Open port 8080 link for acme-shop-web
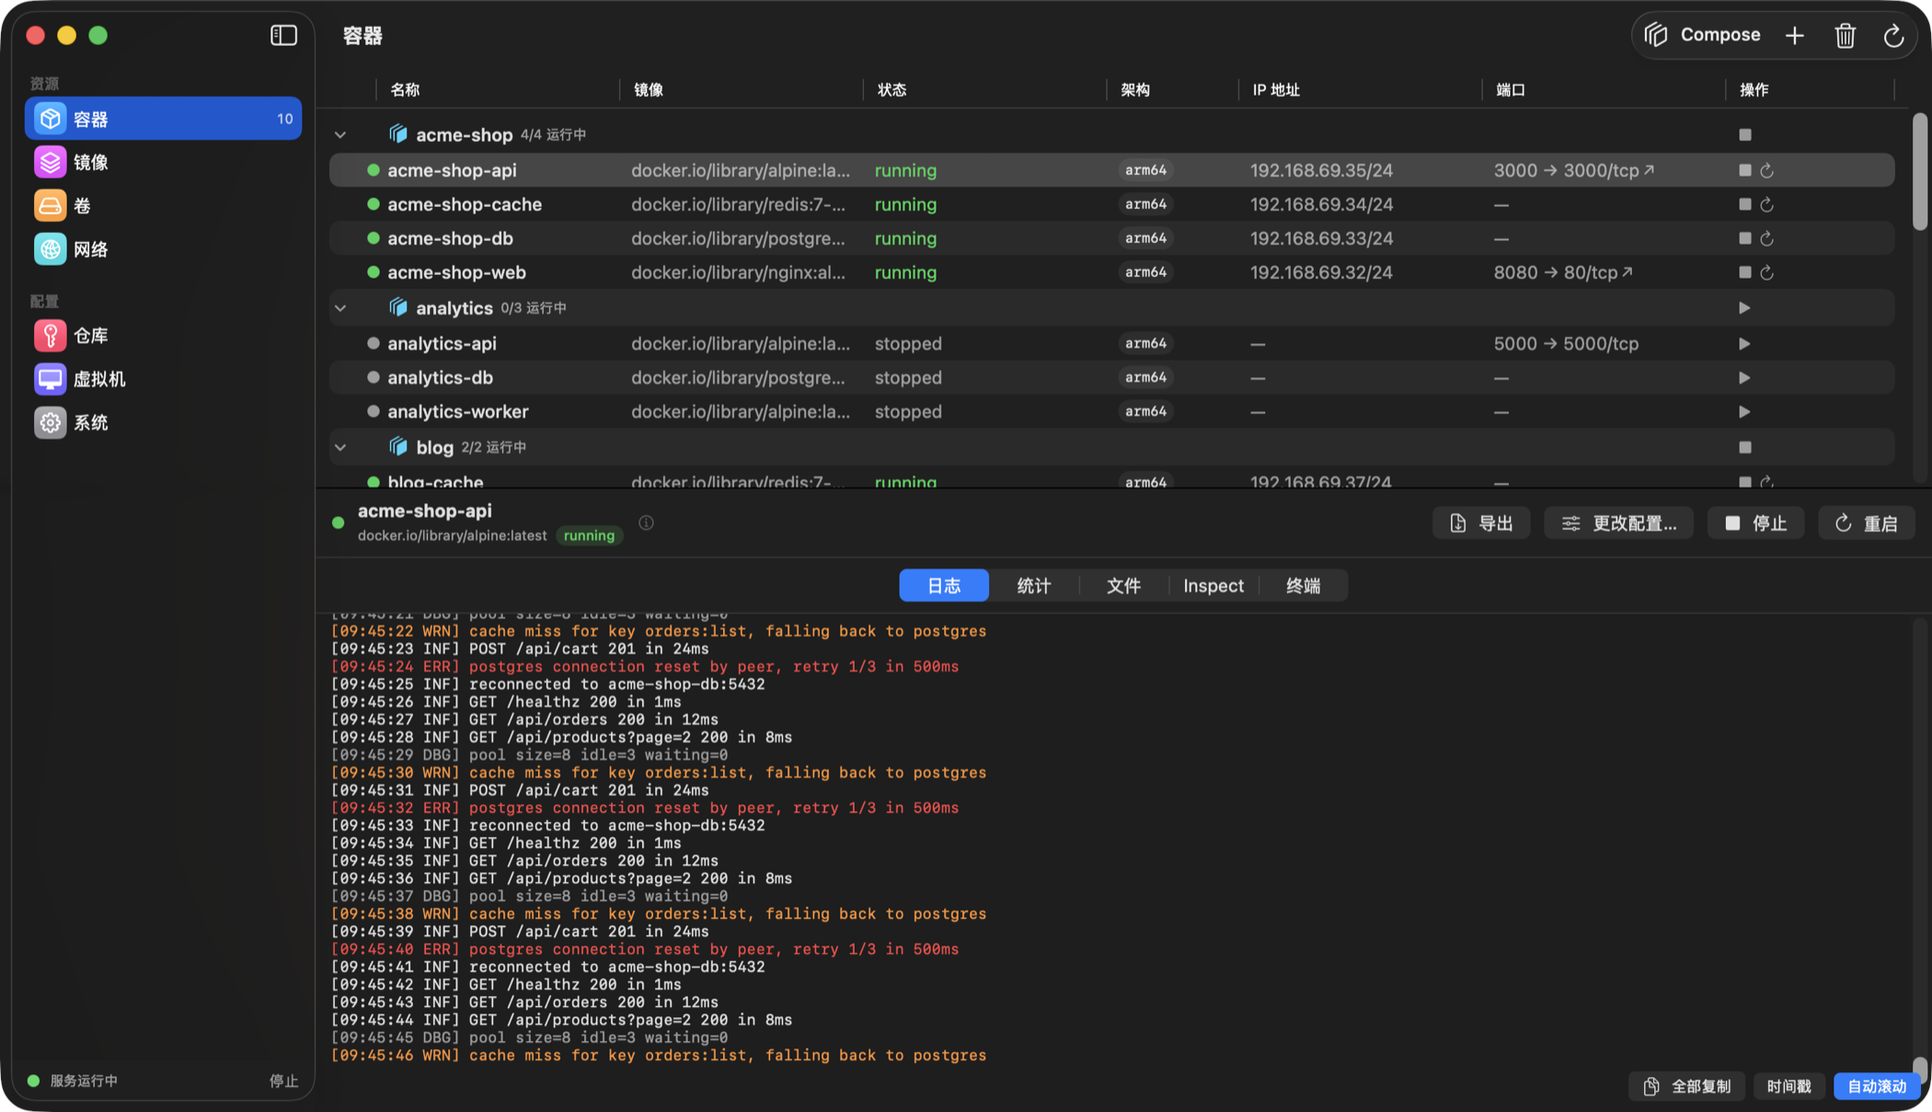1932x1112 pixels. pos(1563,272)
